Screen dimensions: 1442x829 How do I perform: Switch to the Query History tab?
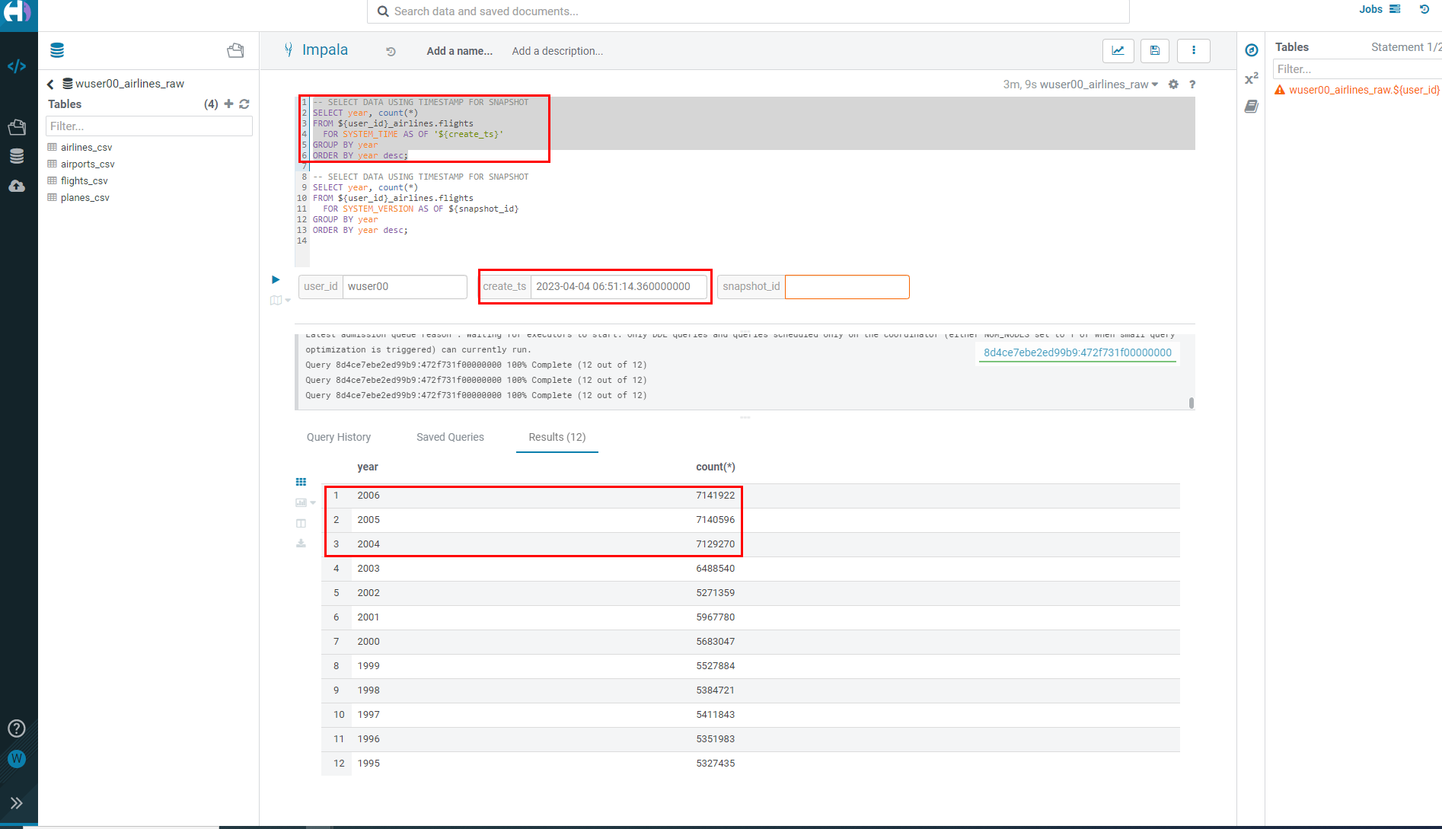339,437
